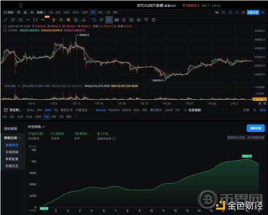Screen dimensions: 268x215
Task: Open 社区指标 community indicators
Action: pyautogui.click(x=195, y=110)
